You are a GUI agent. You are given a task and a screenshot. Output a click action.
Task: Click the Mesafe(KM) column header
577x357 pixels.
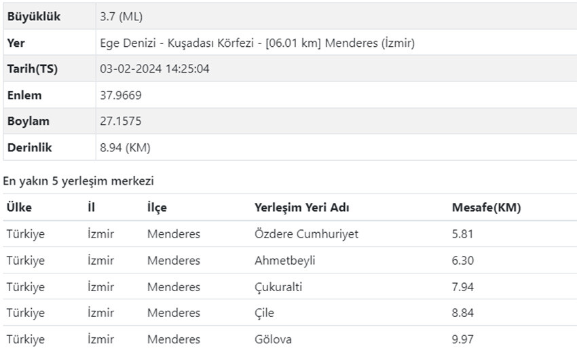(x=486, y=208)
